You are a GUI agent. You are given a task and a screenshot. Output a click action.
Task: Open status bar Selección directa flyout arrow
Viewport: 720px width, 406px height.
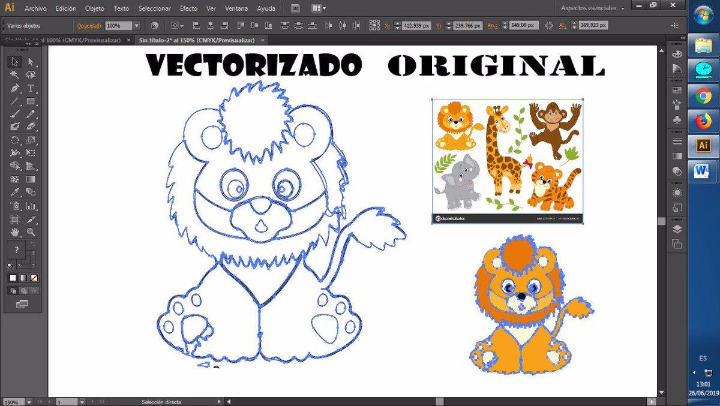point(219,402)
